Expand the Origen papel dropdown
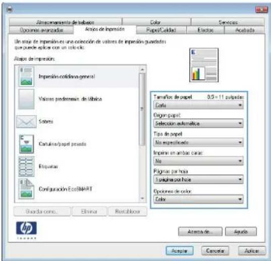This screenshot has width=271, height=261. (x=198, y=123)
